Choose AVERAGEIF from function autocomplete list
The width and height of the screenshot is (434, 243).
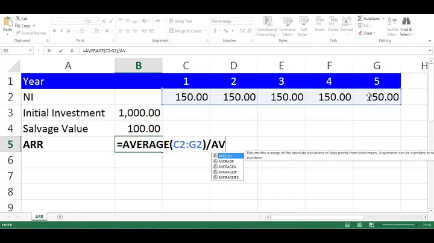point(227,172)
